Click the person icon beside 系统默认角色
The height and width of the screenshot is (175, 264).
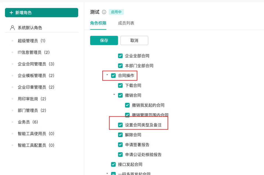tap(12, 28)
